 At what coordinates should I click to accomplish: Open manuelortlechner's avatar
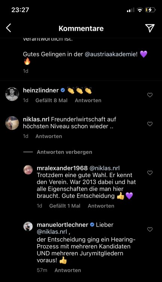(x=28, y=226)
